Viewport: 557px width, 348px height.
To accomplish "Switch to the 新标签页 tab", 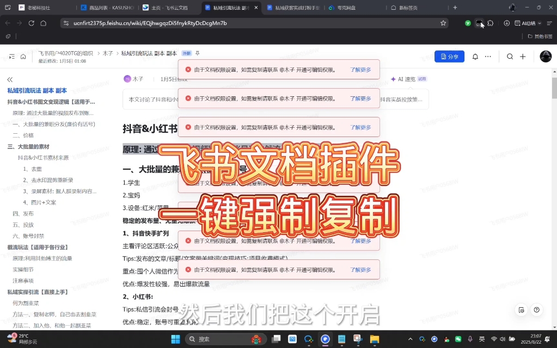I will point(417,8).
